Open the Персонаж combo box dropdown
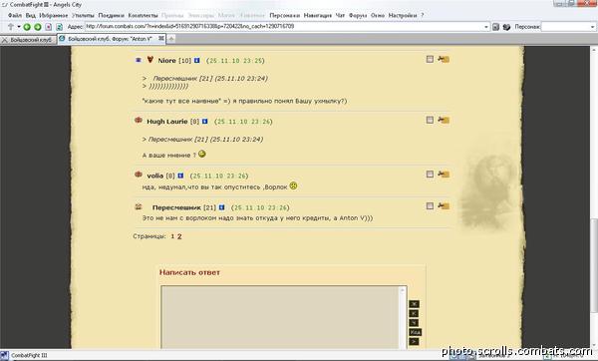The image size is (598, 361). [592, 27]
